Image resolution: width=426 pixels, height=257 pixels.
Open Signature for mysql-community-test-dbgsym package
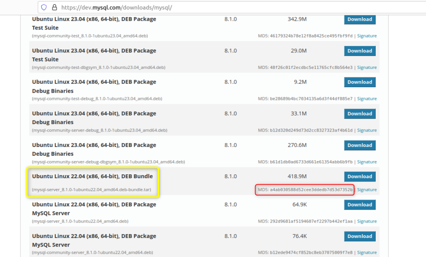[x=367, y=67]
